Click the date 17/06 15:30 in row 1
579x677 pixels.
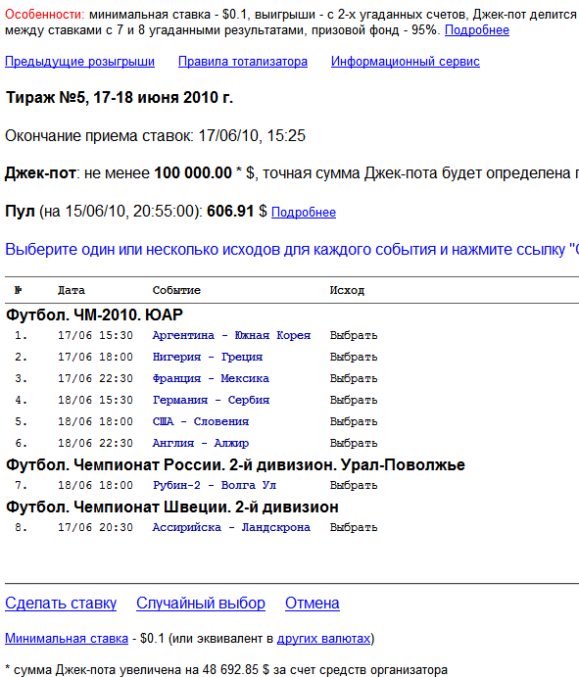[95, 335]
